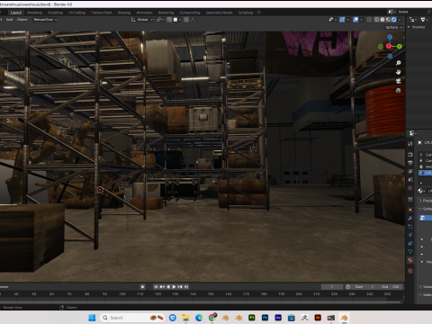Image resolution: width=432 pixels, height=324 pixels.
Task: Click the green Y axis on the gizmo
Action: [x=400, y=46]
